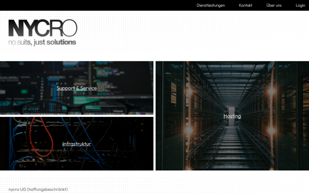Open the Infrastruktur link
This screenshot has height=193, width=309.
[77, 144]
